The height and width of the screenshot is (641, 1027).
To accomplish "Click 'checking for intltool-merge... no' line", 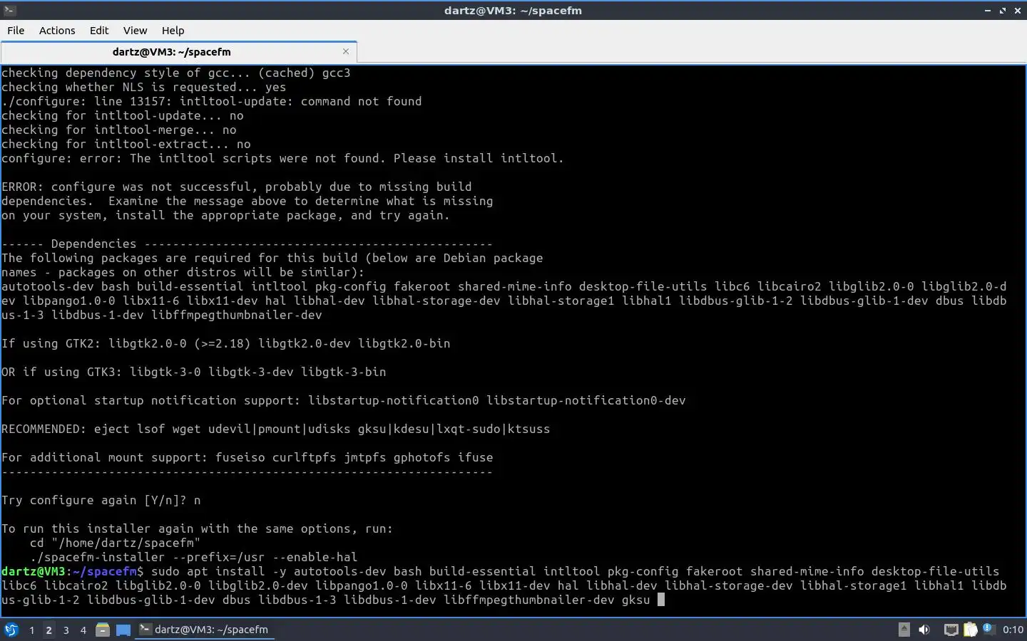I will coord(119,130).
